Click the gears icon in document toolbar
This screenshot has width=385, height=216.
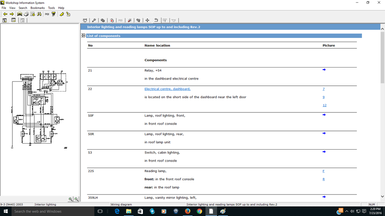pos(103,20)
